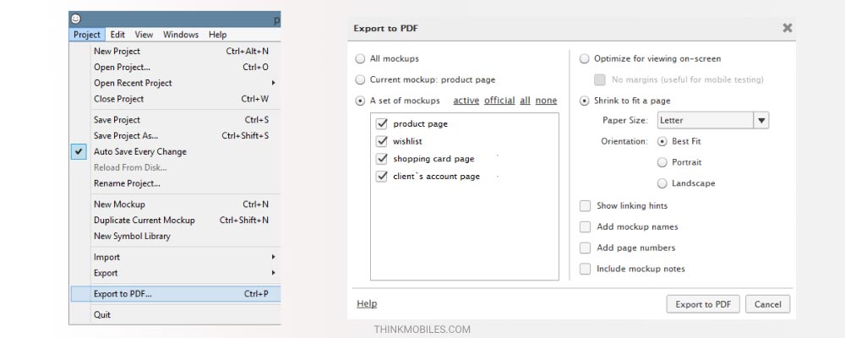The image size is (845, 338).
Task: Click the Balsamiq smiley app icon
Action: pyautogui.click(x=76, y=19)
